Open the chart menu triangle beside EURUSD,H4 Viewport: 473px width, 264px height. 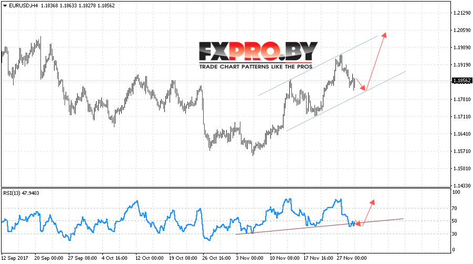5,6
